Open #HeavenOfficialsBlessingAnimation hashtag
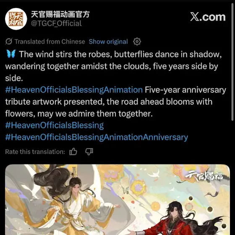Screen dimensions: 235x235 coord(74,90)
